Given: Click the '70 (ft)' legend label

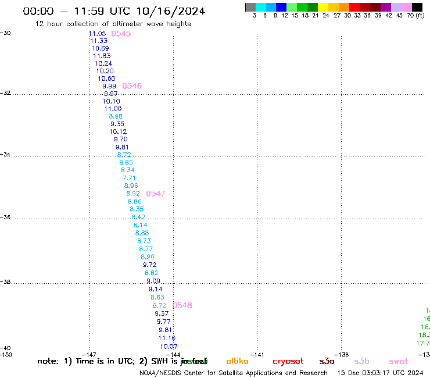Looking at the screenshot, I should coord(415,16).
